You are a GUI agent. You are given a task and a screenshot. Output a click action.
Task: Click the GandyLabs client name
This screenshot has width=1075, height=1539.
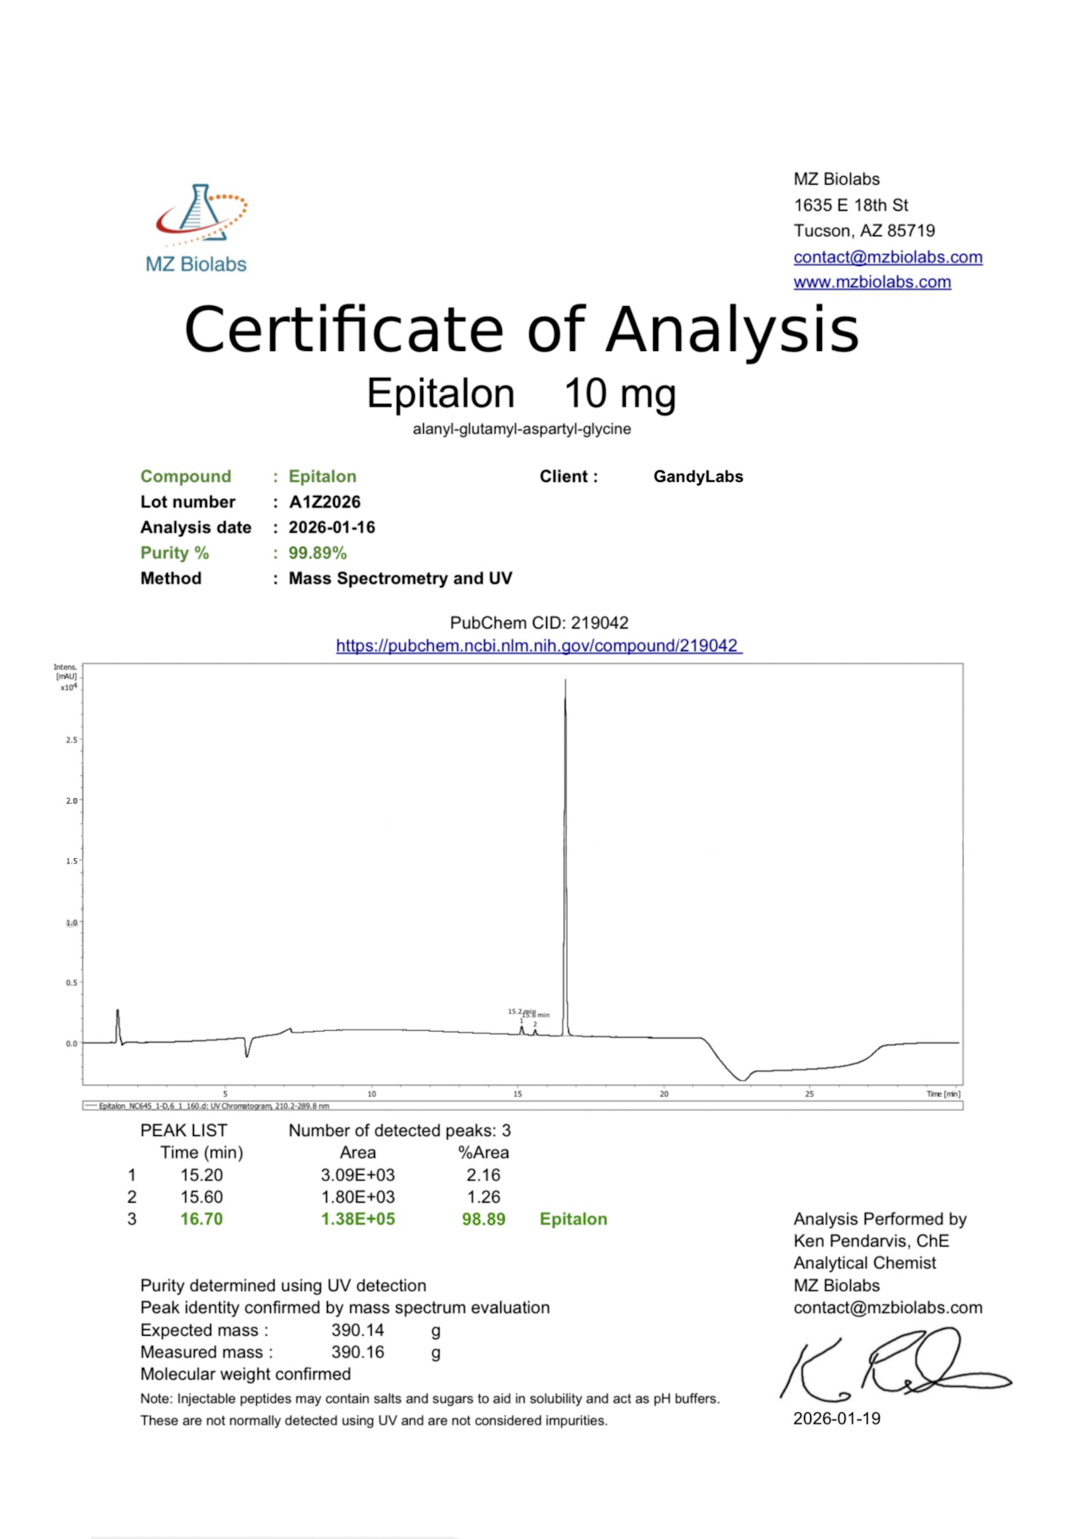coord(698,477)
